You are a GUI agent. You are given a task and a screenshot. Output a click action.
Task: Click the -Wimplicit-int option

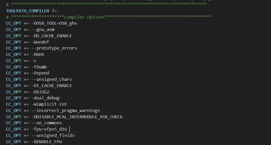coord(49,104)
